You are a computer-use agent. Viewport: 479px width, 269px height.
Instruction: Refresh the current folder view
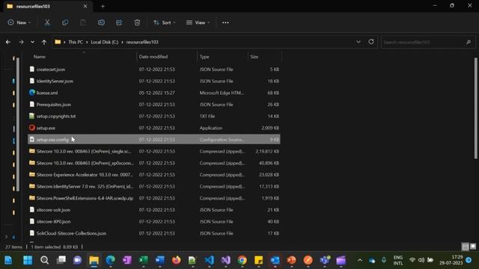click(x=371, y=42)
